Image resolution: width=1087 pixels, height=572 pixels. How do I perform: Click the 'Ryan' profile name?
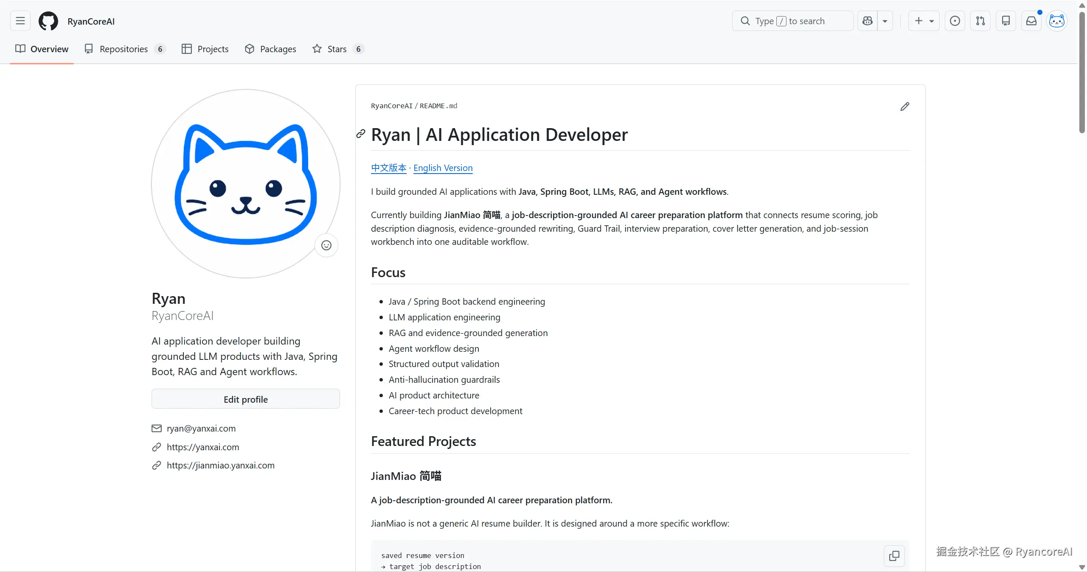point(169,299)
